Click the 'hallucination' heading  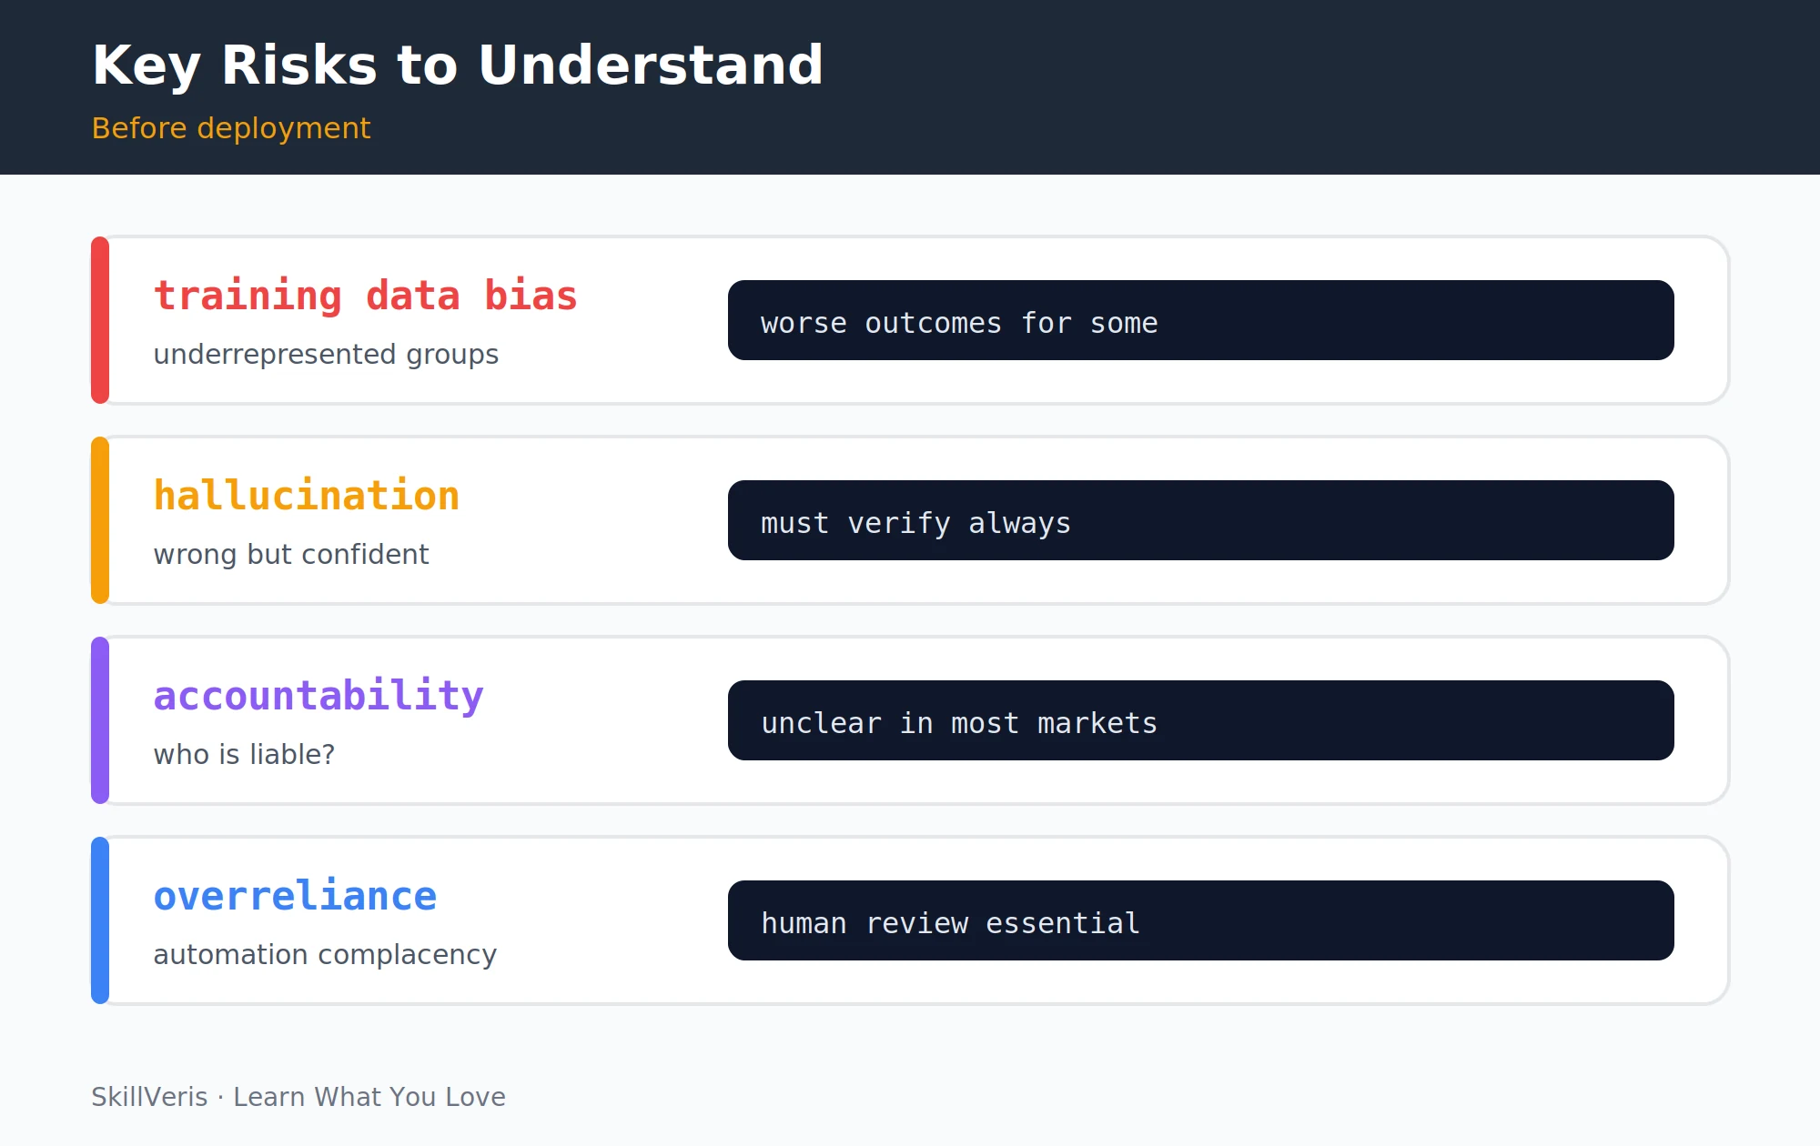click(307, 496)
